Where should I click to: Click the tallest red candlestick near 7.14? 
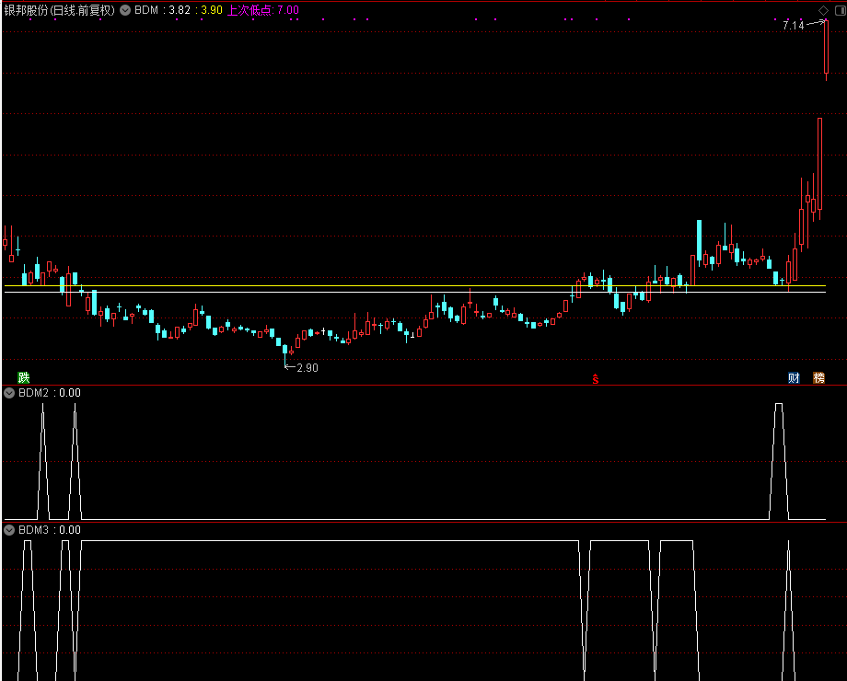pyautogui.click(x=826, y=46)
